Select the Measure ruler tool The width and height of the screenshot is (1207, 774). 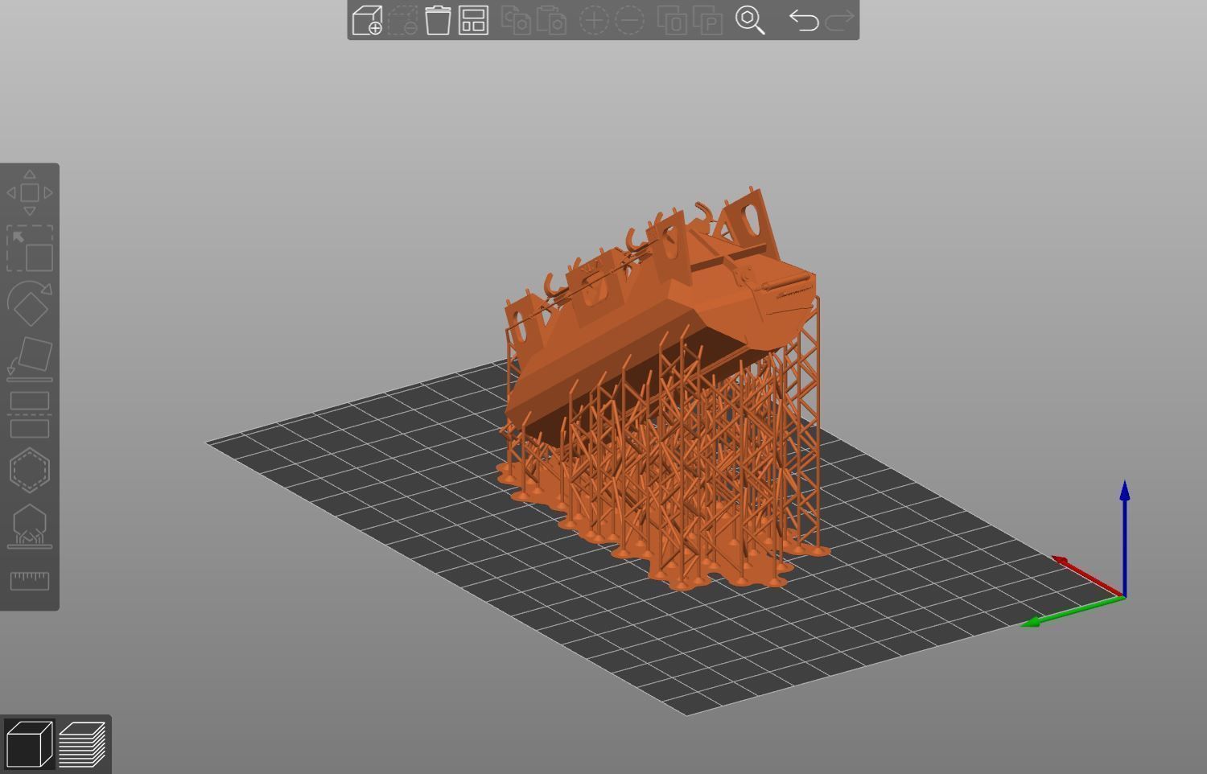point(30,581)
